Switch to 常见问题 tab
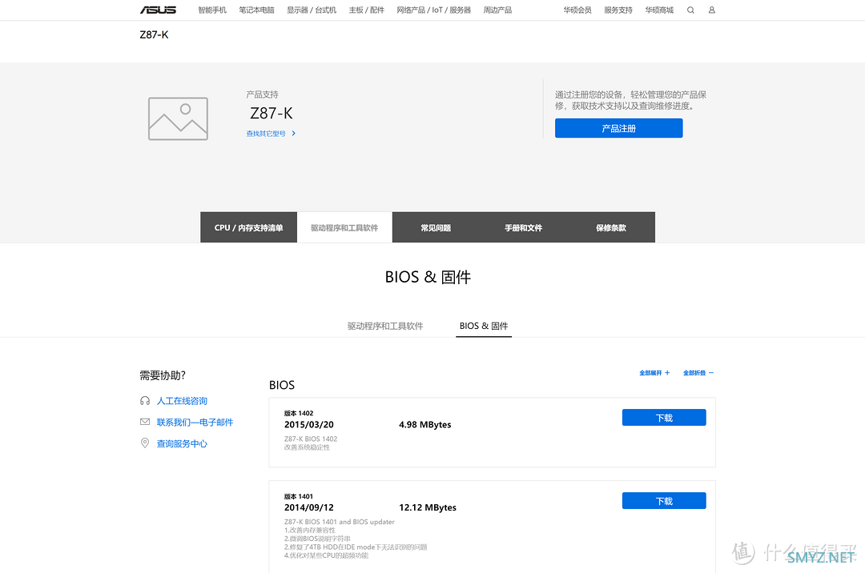 pyautogui.click(x=436, y=227)
